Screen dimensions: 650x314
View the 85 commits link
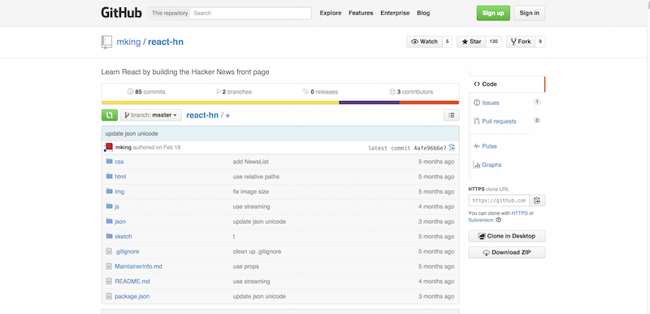[146, 92]
